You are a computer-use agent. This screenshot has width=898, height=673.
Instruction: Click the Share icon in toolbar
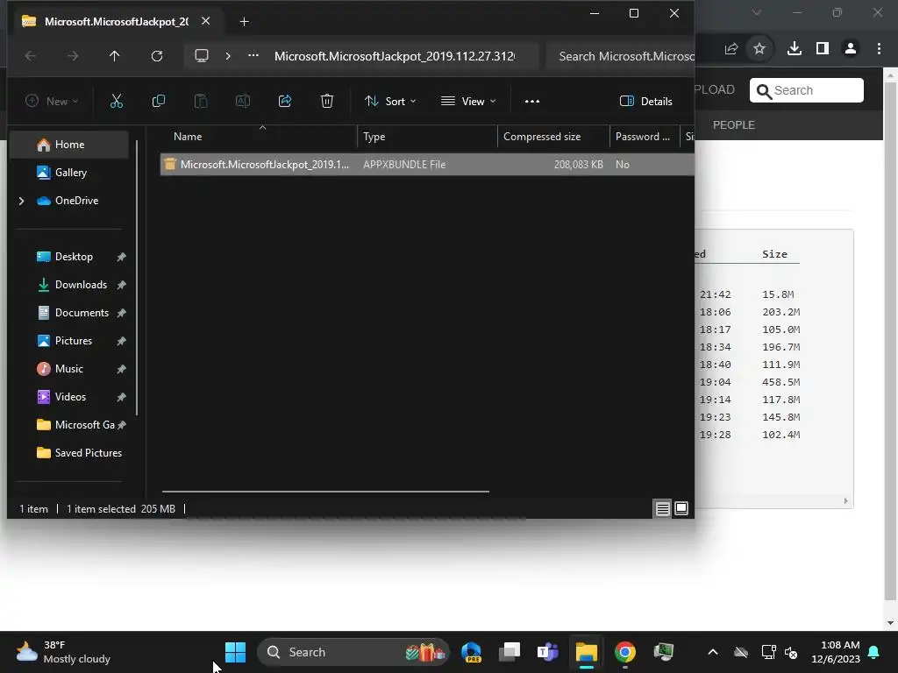pyautogui.click(x=285, y=102)
